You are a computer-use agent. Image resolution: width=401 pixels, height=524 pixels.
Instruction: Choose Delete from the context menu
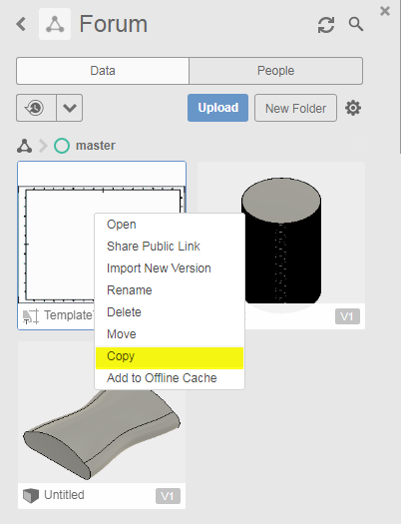point(170,312)
